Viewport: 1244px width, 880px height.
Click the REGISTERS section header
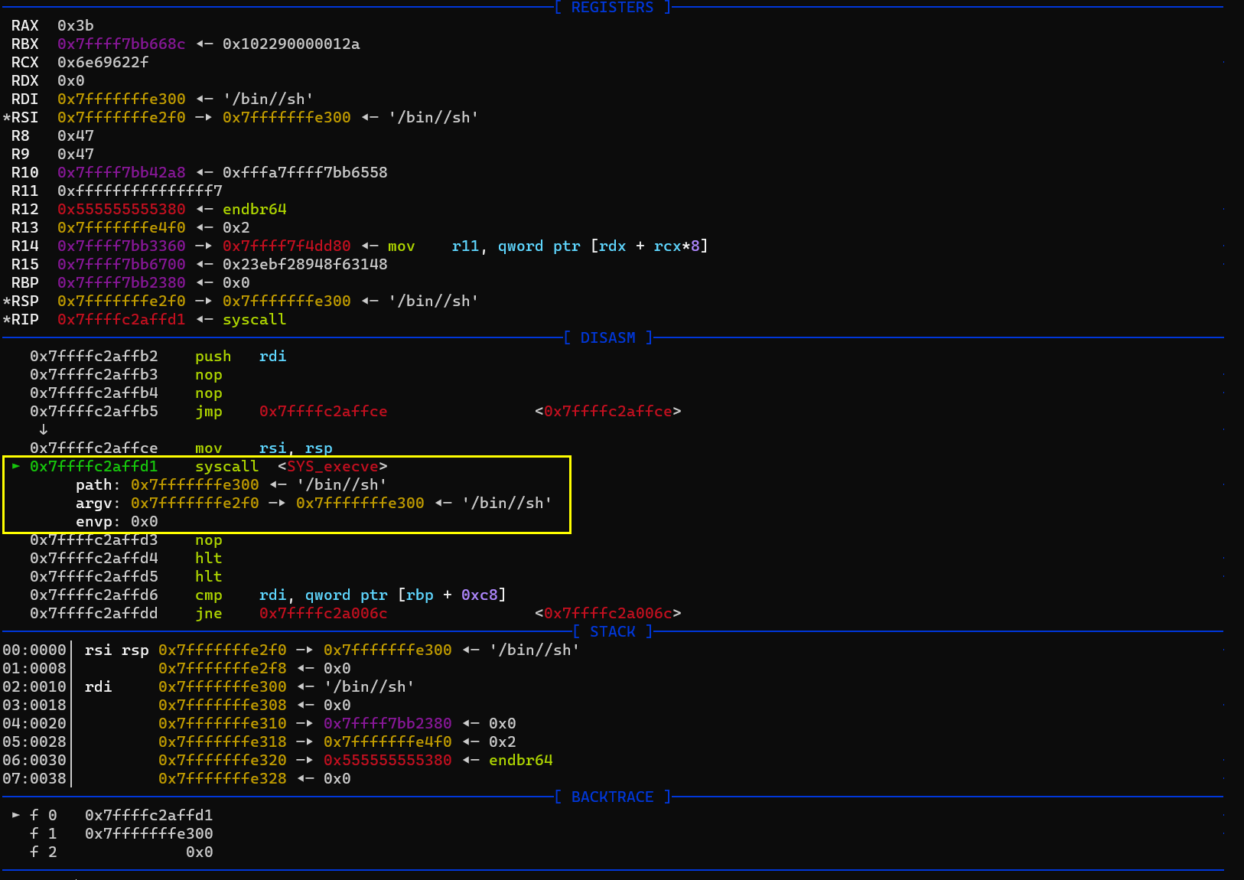(612, 8)
